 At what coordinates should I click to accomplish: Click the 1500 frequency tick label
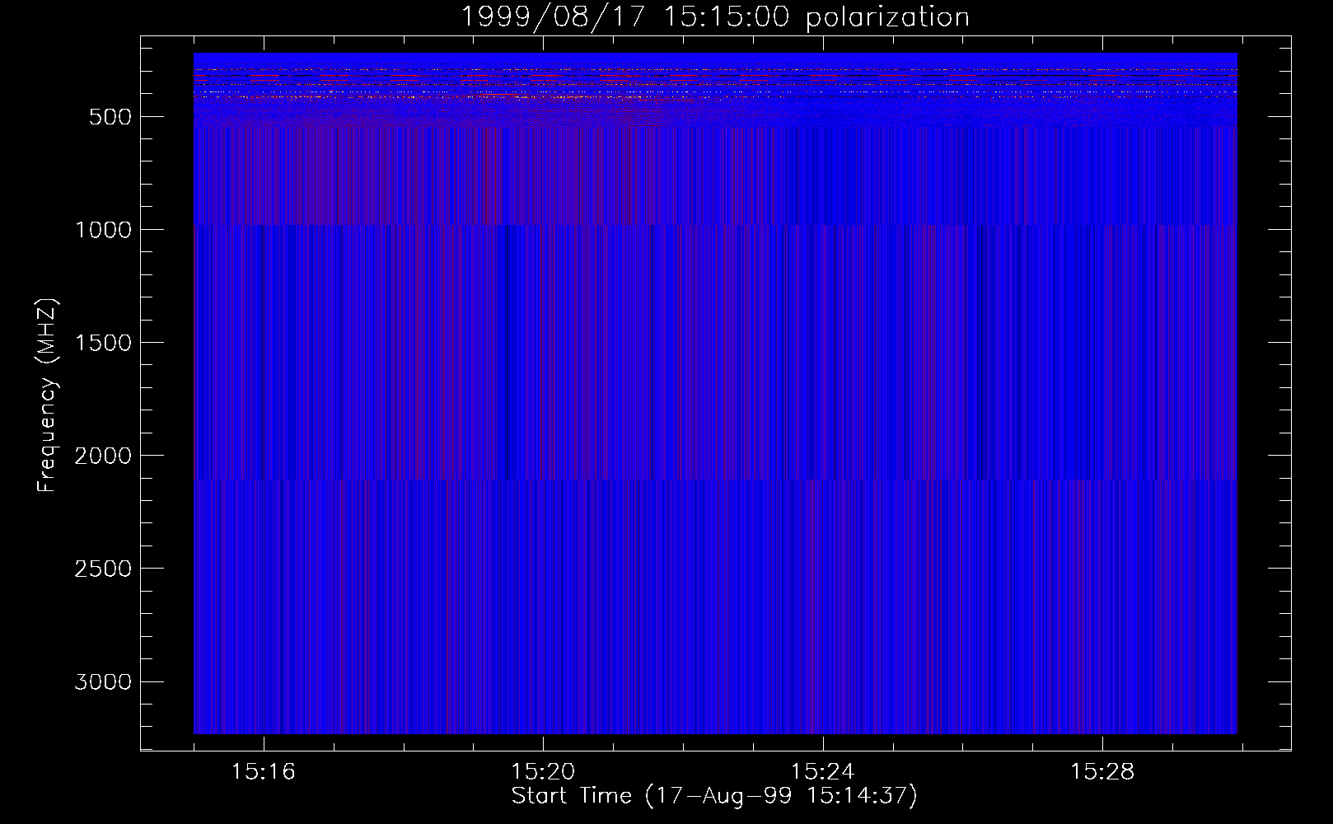coord(103,343)
